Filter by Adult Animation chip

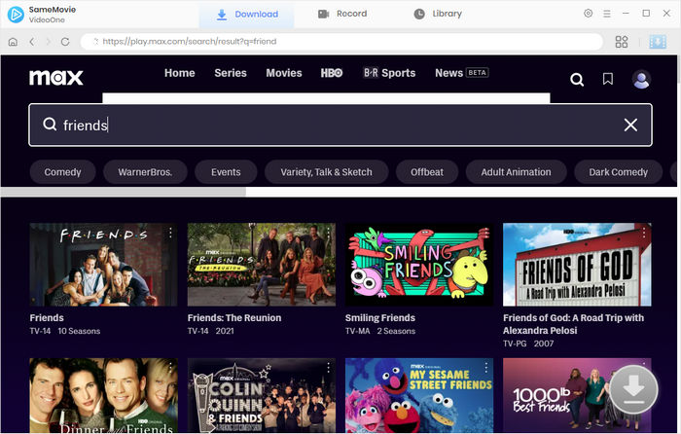point(516,172)
